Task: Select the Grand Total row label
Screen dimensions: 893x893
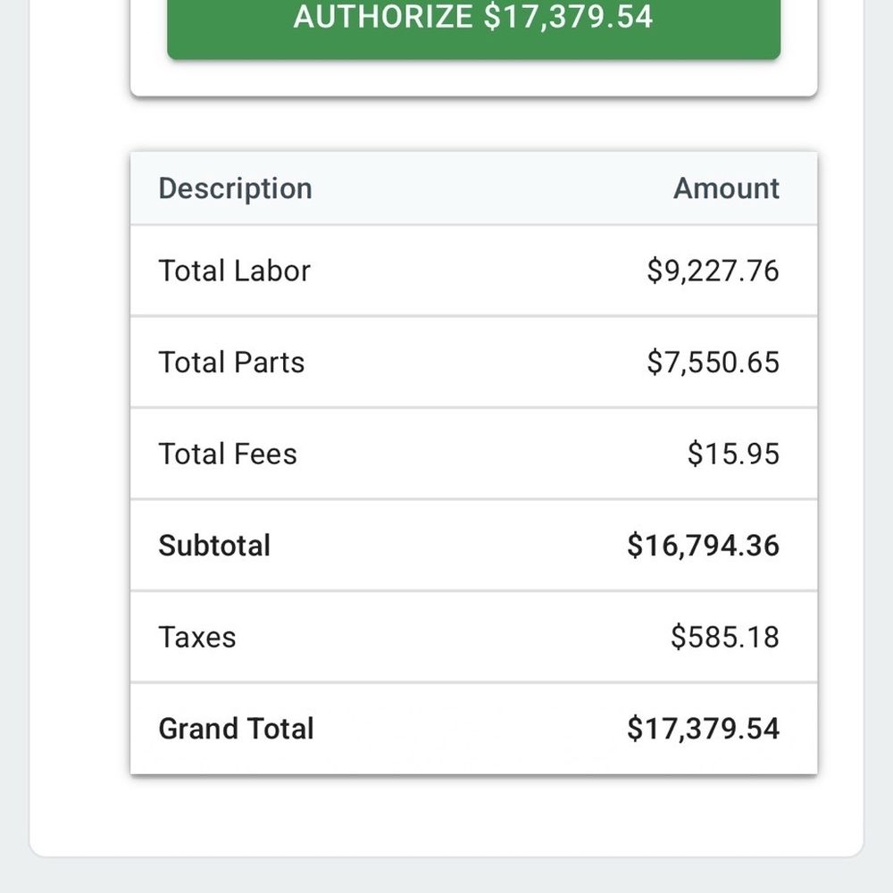Action: [x=236, y=729]
